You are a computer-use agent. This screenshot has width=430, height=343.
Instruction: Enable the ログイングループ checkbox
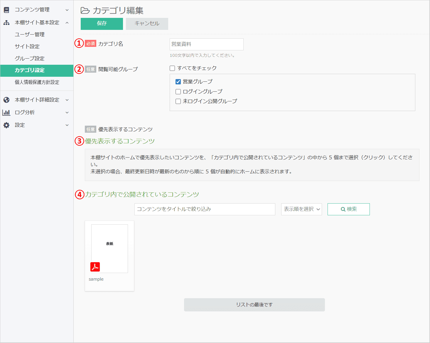[178, 92]
